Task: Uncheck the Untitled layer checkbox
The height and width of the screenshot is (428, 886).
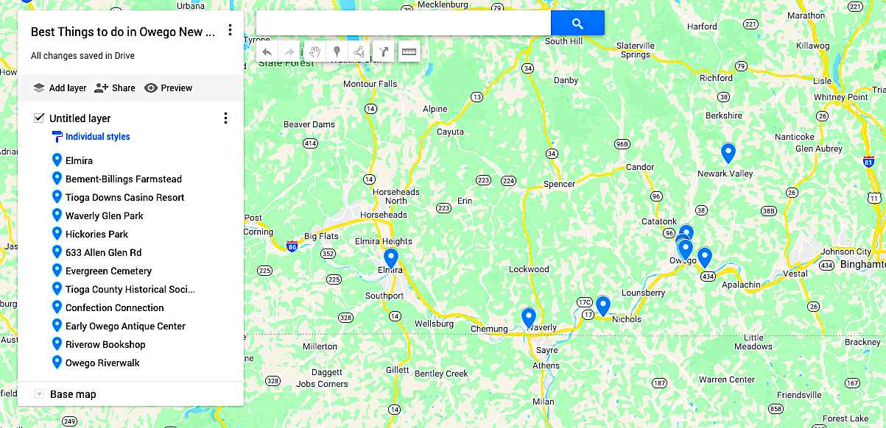Action: pos(39,118)
